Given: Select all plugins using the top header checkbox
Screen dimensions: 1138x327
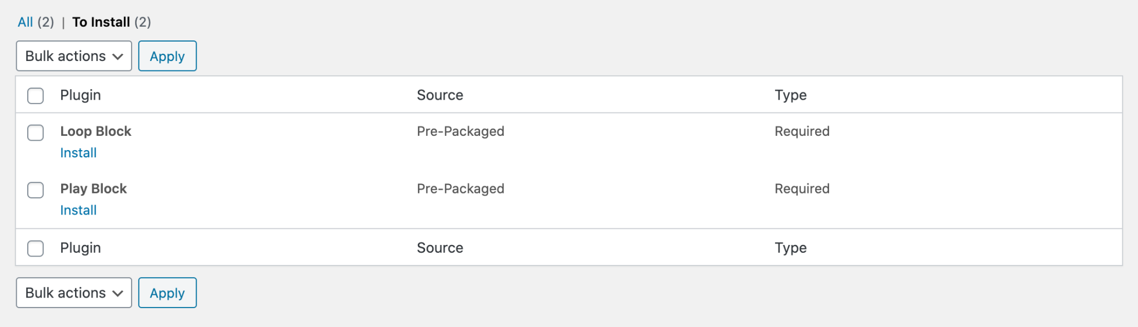Looking at the screenshot, I should (x=35, y=95).
